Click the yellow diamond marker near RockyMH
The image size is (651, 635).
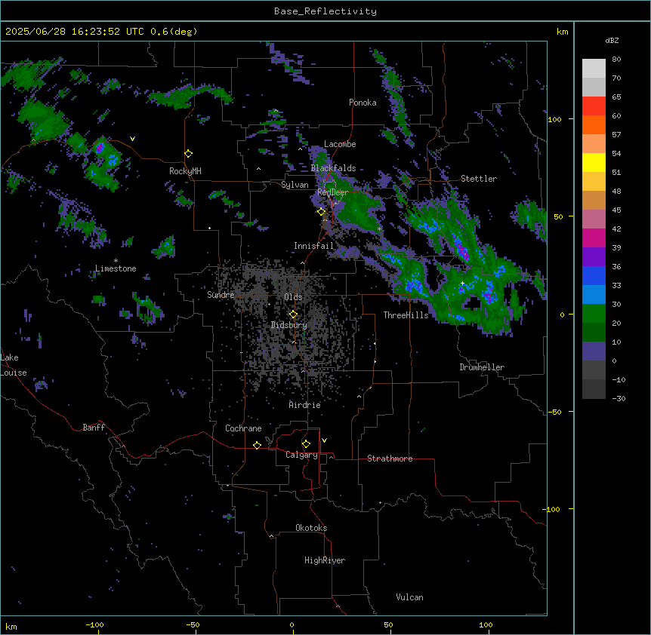click(189, 154)
